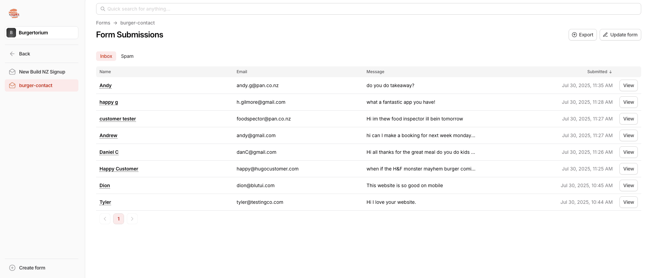647x278 pixels.
Task: Go to the previous page arrow
Action: (x=105, y=219)
